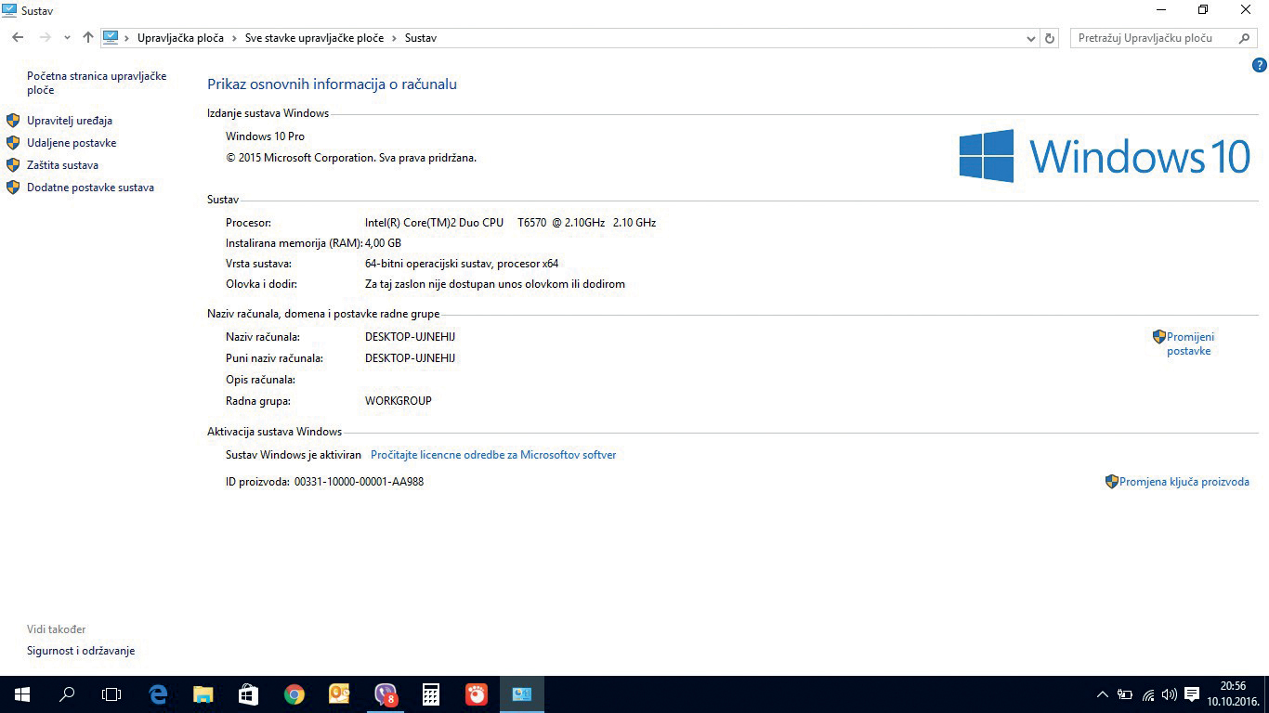Launch Calculator from the taskbar

pos(431,694)
